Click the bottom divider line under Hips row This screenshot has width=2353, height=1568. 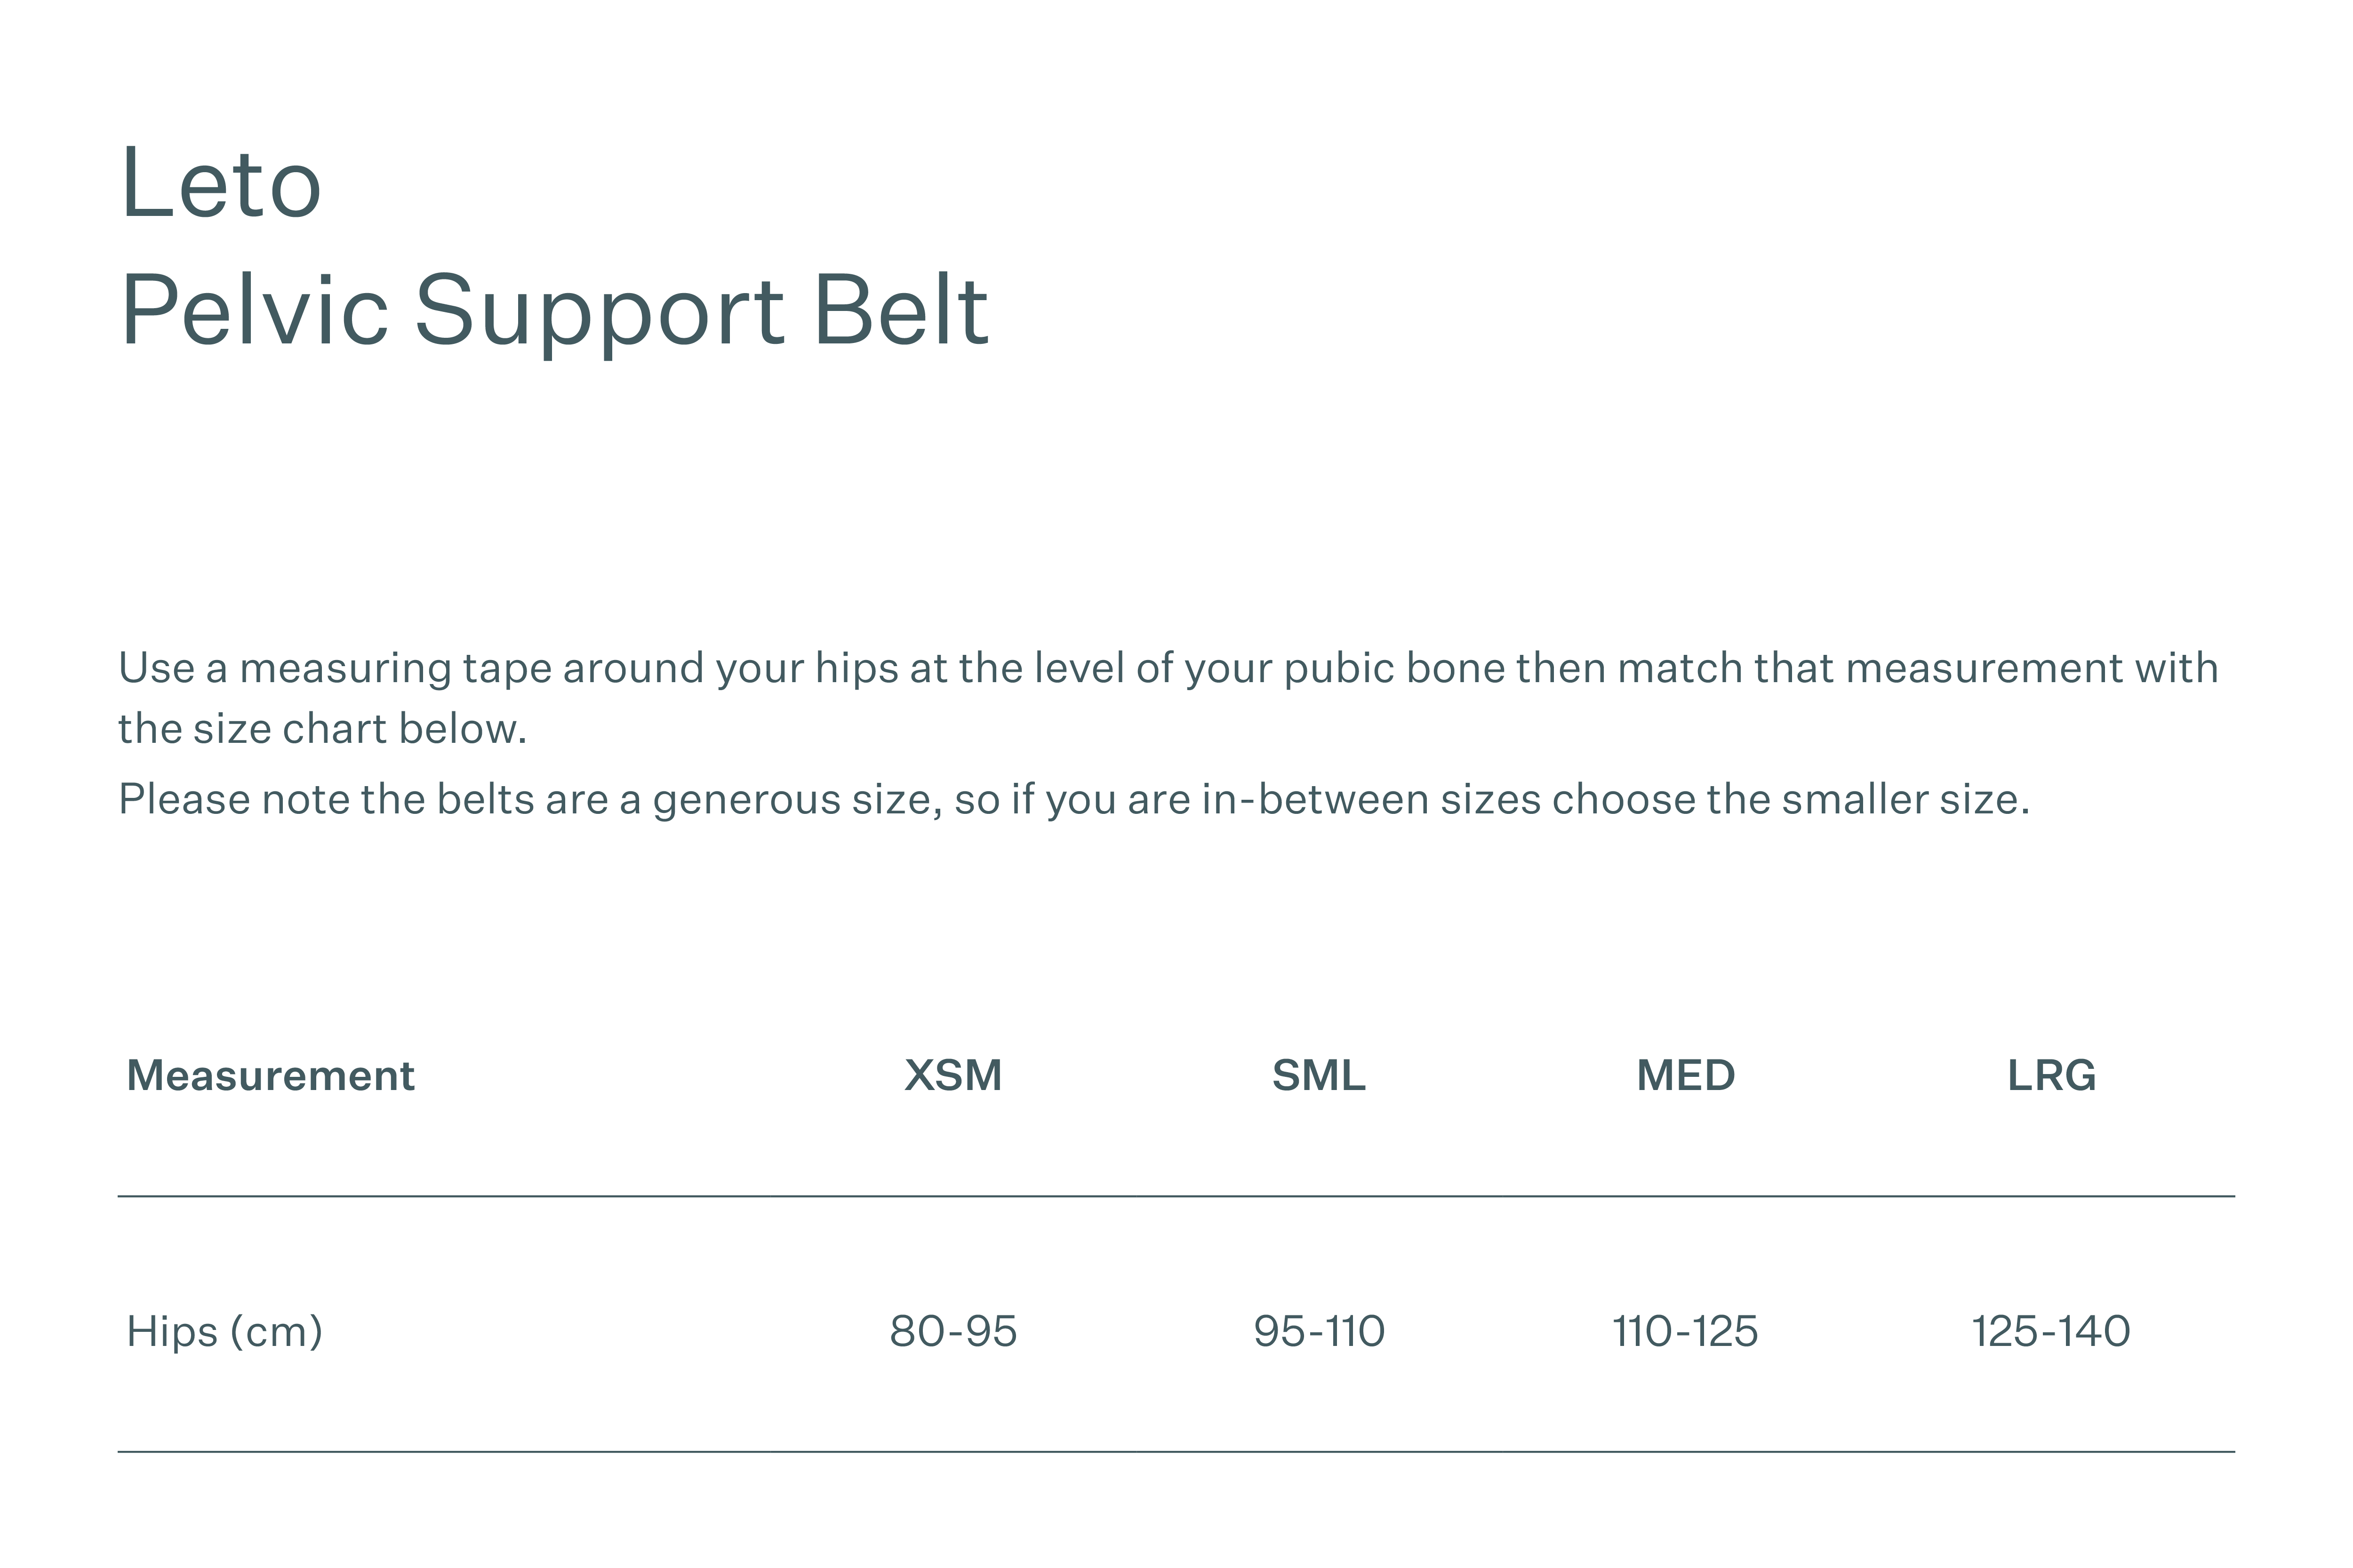(x=1176, y=1452)
